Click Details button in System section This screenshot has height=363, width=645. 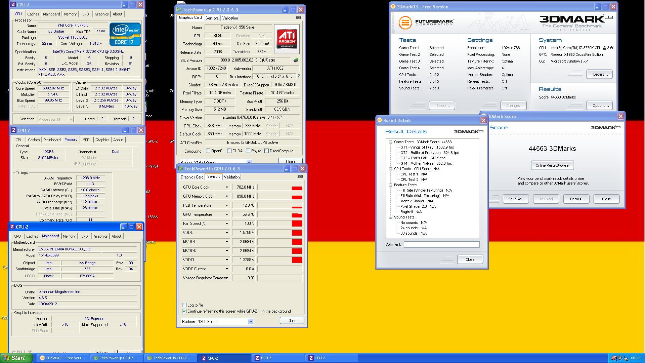[x=600, y=74]
